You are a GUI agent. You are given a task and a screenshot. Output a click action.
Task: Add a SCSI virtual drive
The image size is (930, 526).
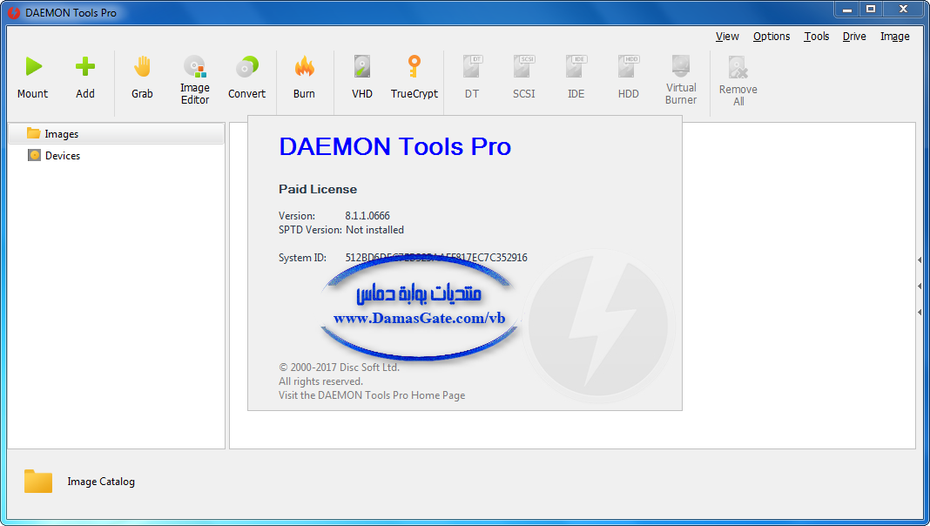pyautogui.click(x=524, y=66)
